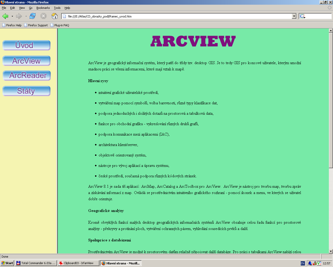Image resolution: width=333 pixels, height=267 pixels.
Task: Click the Windows Start button
Action: pos(7,263)
